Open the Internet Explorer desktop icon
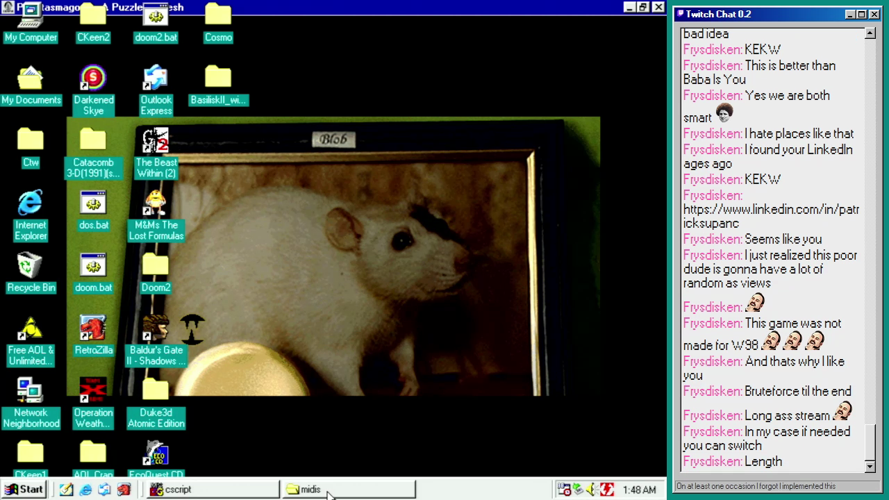889x500 pixels. pyautogui.click(x=31, y=216)
